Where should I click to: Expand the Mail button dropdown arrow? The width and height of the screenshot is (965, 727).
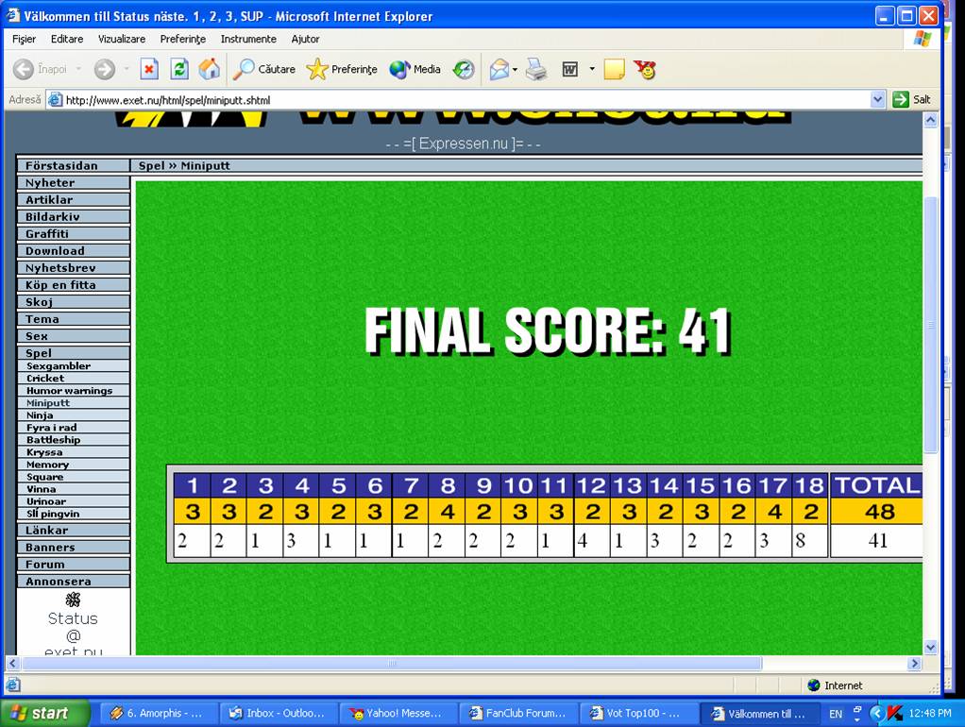[x=515, y=69]
